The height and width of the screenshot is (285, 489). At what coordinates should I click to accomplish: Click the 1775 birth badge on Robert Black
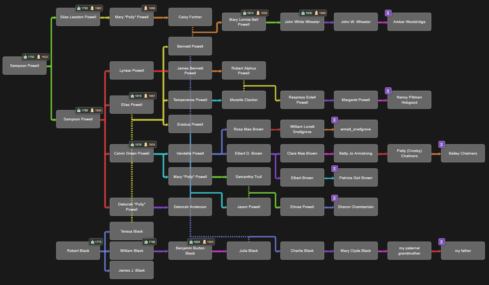[x=96, y=242]
